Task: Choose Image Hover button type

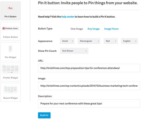Action: pyautogui.click(x=111, y=29)
